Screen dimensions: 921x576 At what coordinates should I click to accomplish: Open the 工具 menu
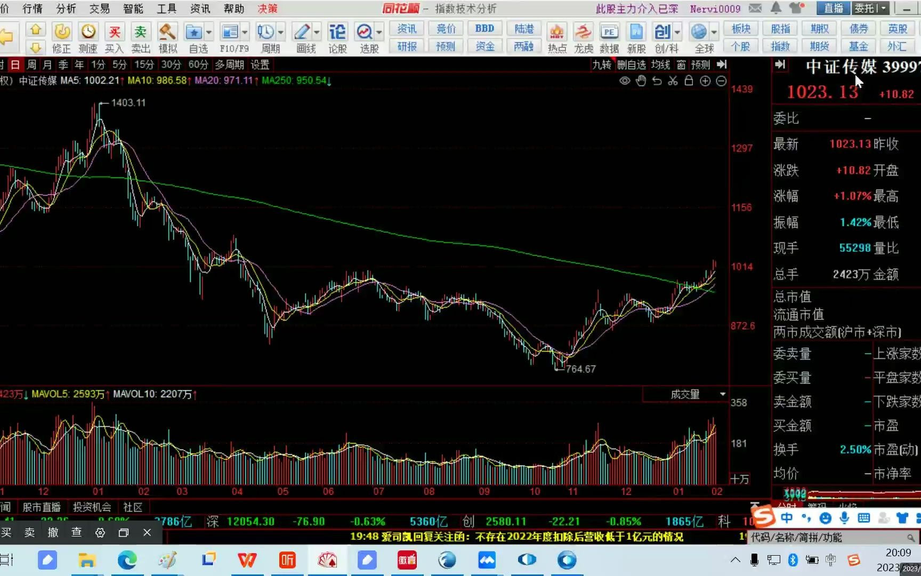(166, 8)
